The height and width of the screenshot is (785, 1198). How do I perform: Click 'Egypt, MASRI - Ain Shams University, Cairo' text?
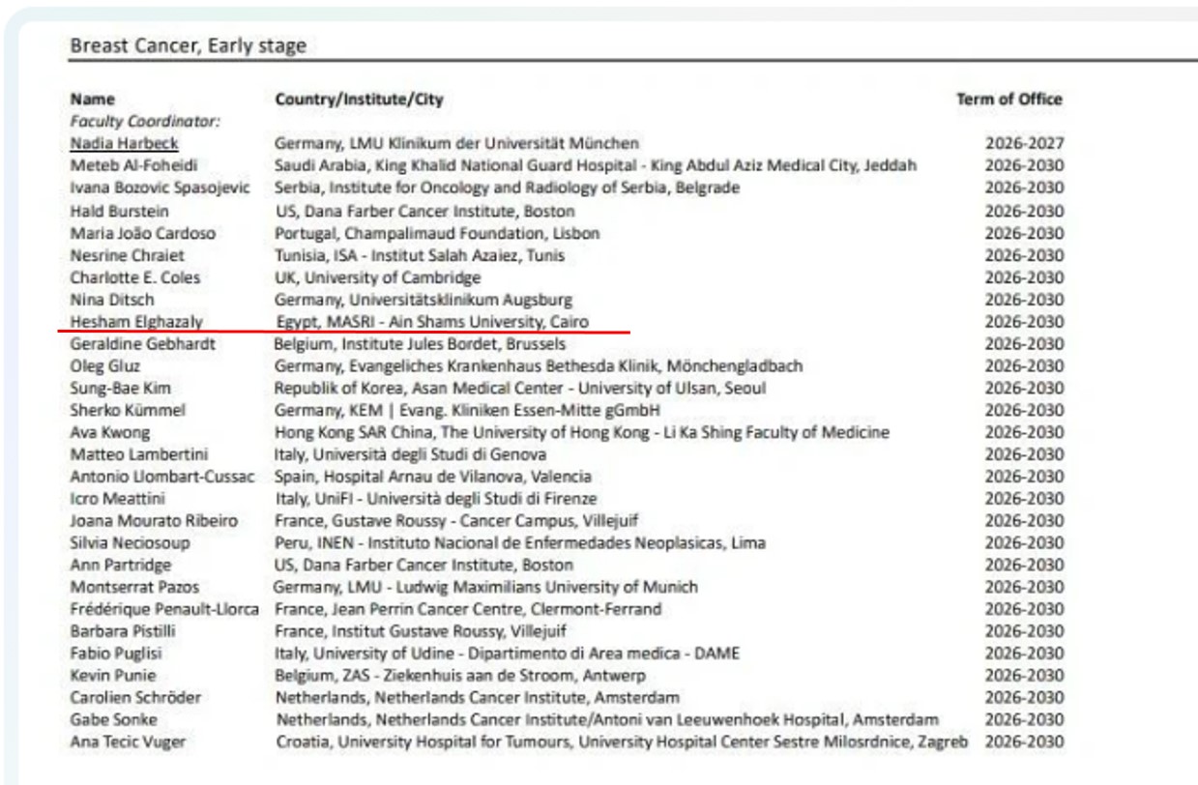coord(432,322)
